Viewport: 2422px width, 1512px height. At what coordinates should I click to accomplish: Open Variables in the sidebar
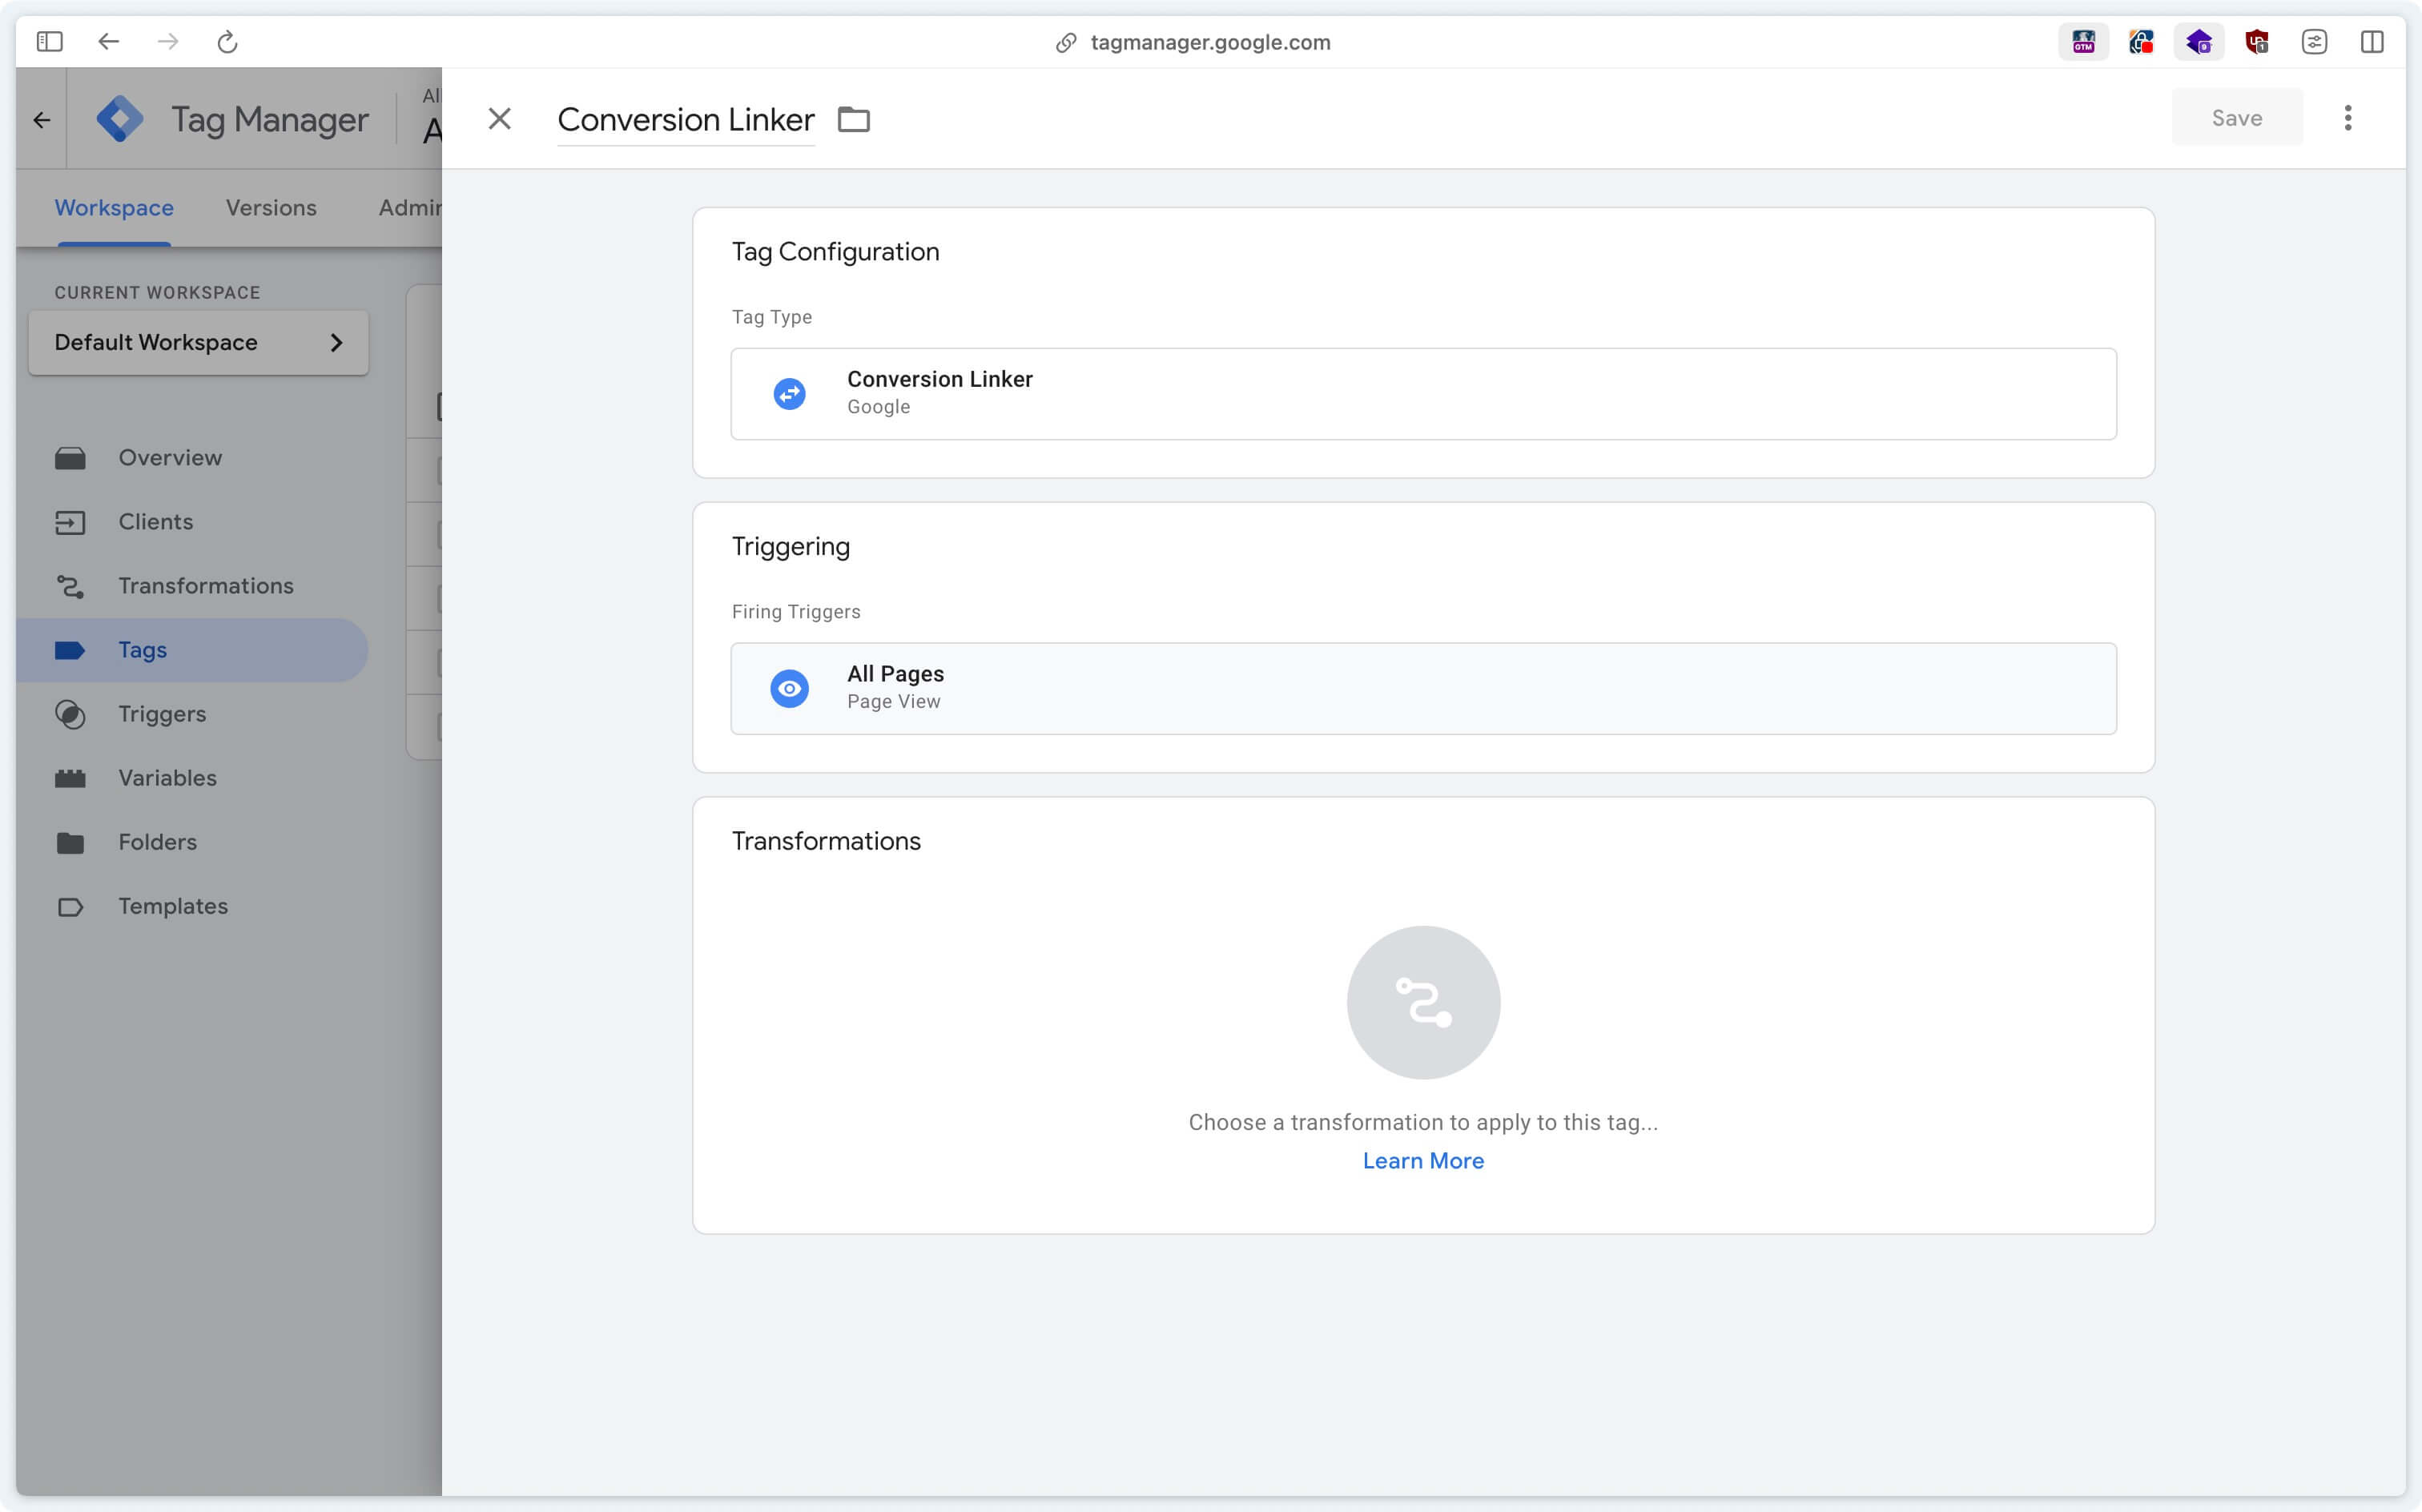[192, 777]
